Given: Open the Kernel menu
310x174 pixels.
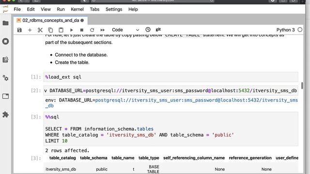Looking at the screenshot, I should click(x=77, y=9).
